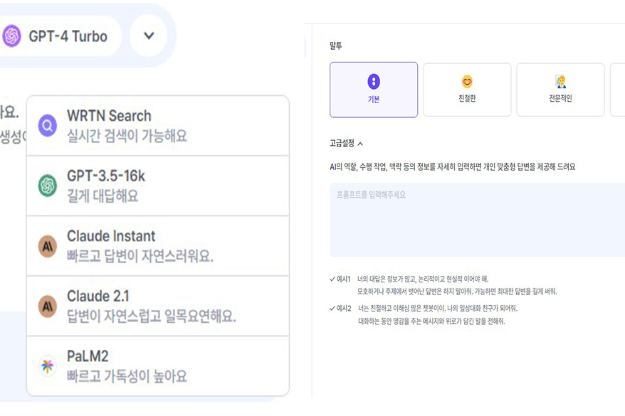
Task: Click the icon on 전문적인 tone card
Action: [x=562, y=80]
